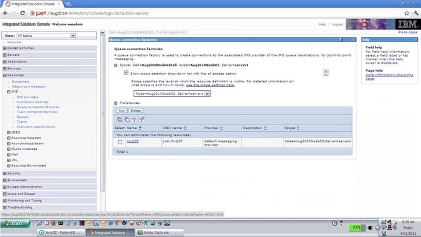The width and height of the screenshot is (421, 237).
Task: Expand Resource Environment subtree
Action: point(9,166)
